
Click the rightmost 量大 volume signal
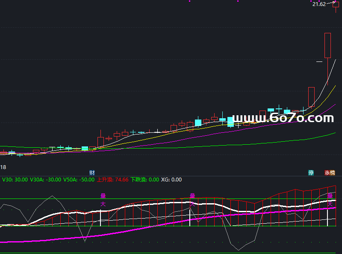click(x=330, y=200)
